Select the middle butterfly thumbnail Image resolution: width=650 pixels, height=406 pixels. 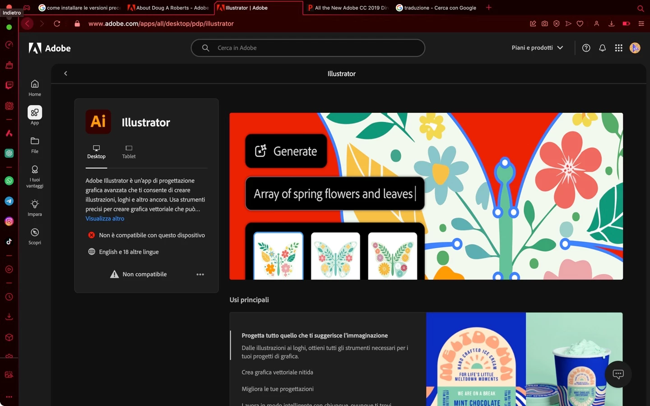(x=335, y=256)
